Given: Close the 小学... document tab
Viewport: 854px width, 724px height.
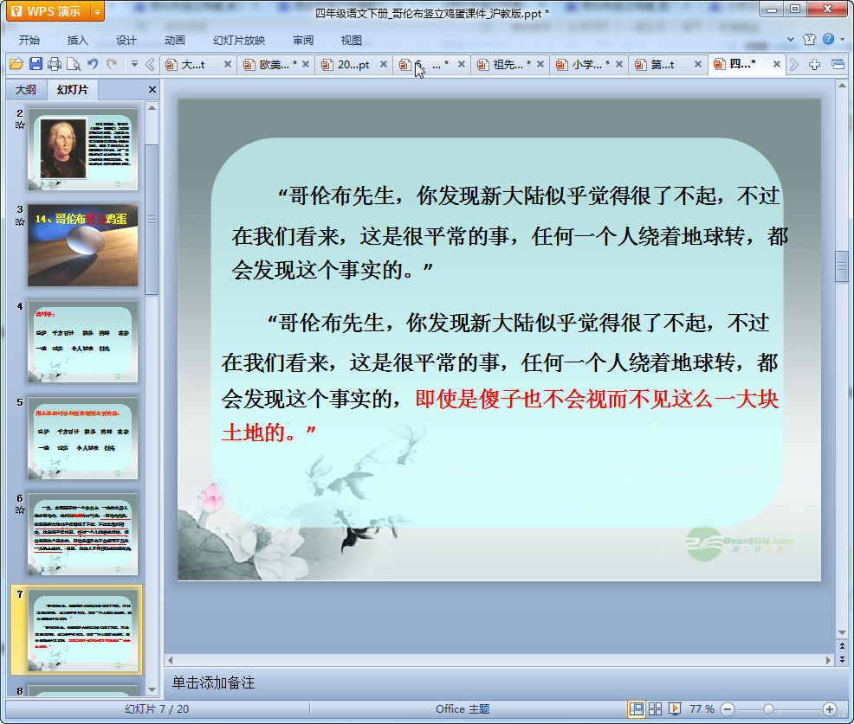Looking at the screenshot, I should 619,64.
